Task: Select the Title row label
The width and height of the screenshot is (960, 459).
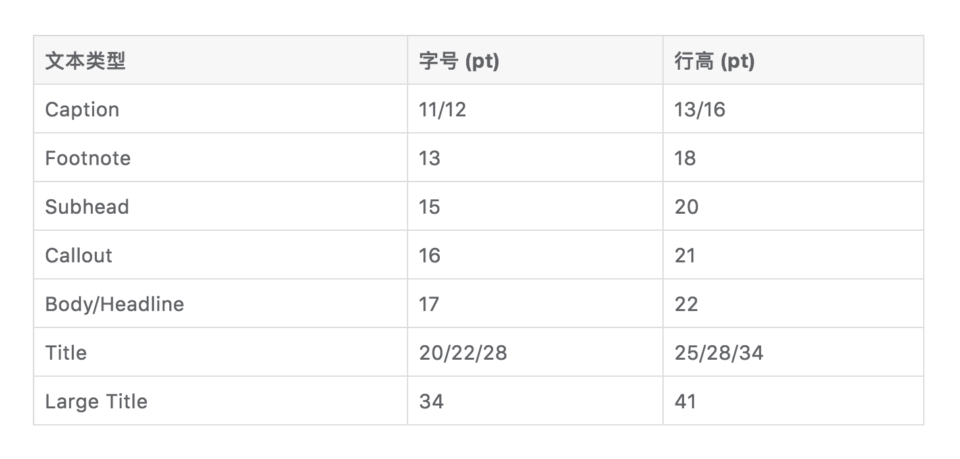Action: pyautogui.click(x=66, y=352)
